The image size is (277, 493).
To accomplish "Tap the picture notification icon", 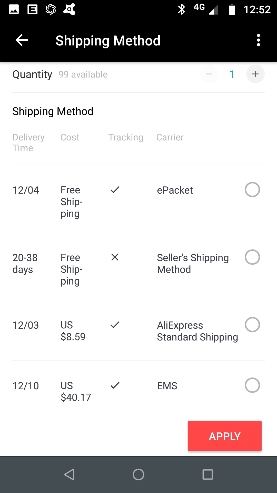I will [14, 10].
